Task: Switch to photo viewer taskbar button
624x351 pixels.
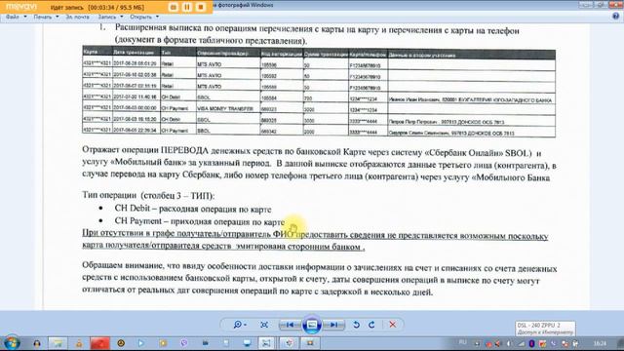Action: (x=266, y=343)
